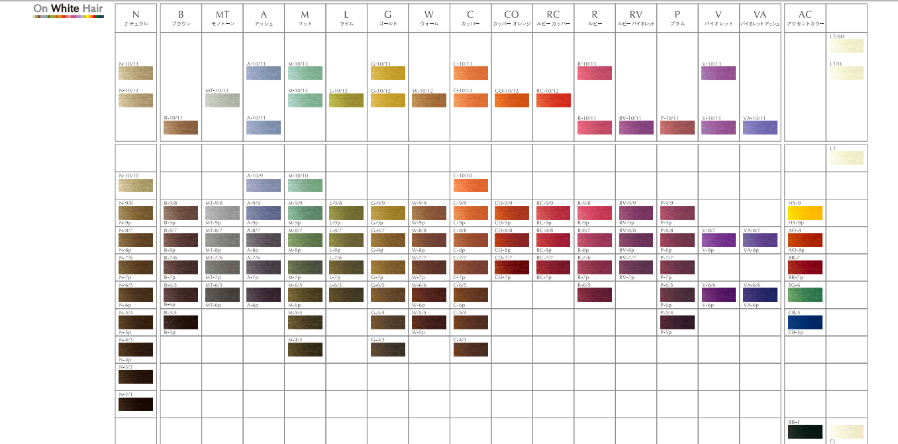The height and width of the screenshot is (444, 898).
Task: Click the N-2/1 darkest natural swatch
Action: pos(136,404)
